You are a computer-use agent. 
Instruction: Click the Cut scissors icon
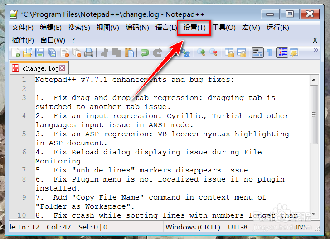pos(105,53)
